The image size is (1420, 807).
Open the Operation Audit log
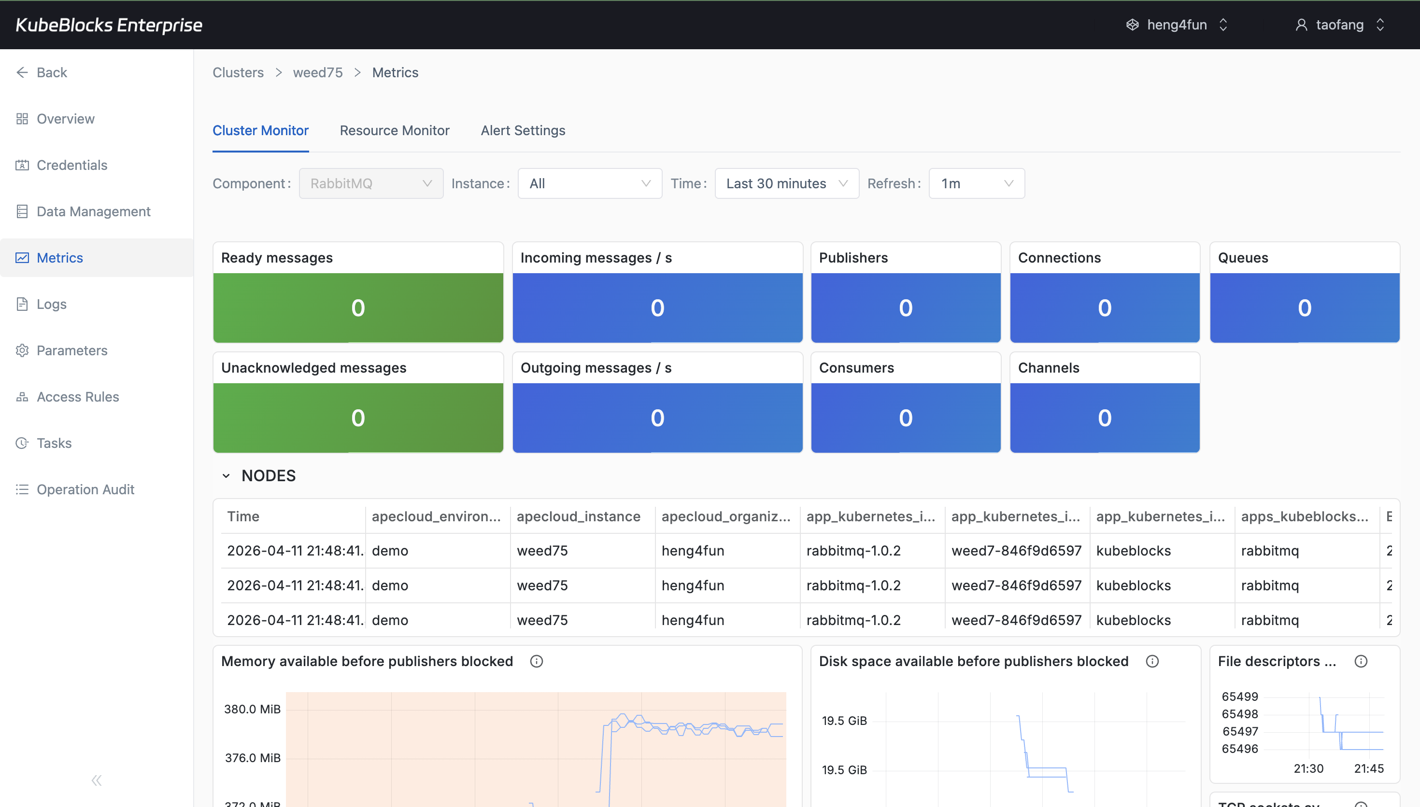85,489
